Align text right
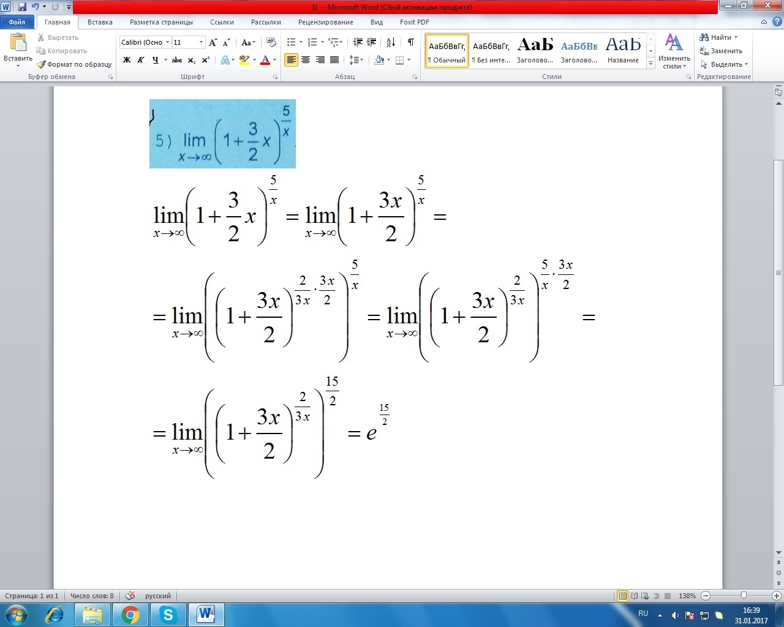Viewport: 784px width, 627px height. 320,60
